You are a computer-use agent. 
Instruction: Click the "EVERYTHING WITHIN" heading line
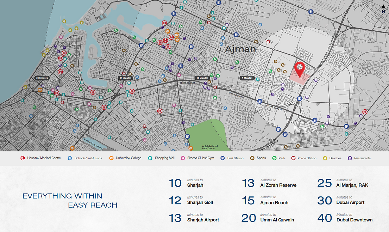coord(62,196)
